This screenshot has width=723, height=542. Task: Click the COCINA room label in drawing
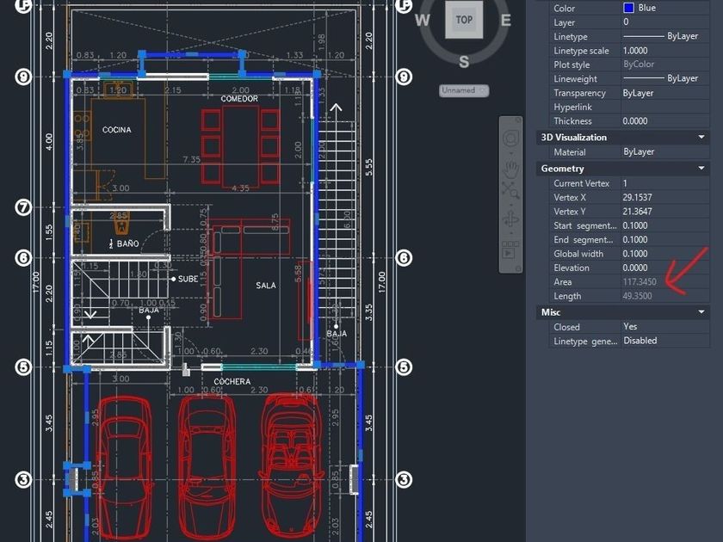pos(117,130)
